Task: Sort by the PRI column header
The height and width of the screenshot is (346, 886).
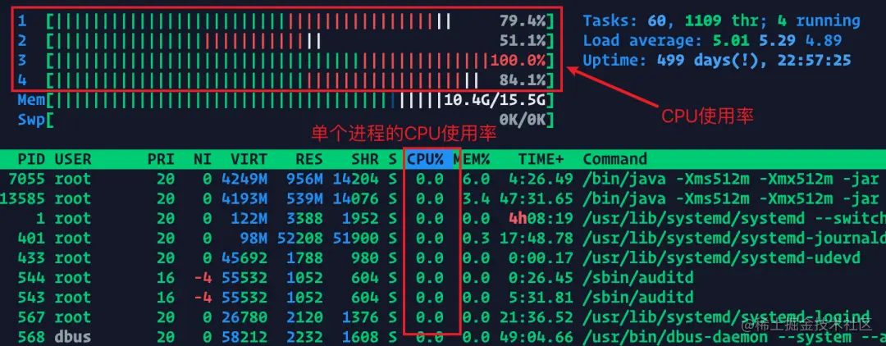Action: [x=161, y=160]
